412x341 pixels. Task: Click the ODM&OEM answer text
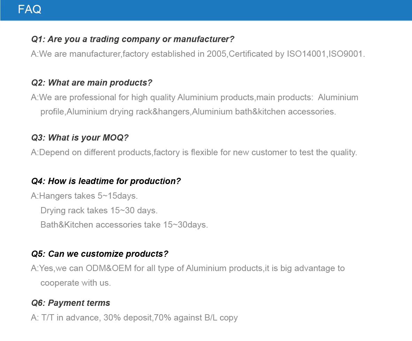(188, 269)
